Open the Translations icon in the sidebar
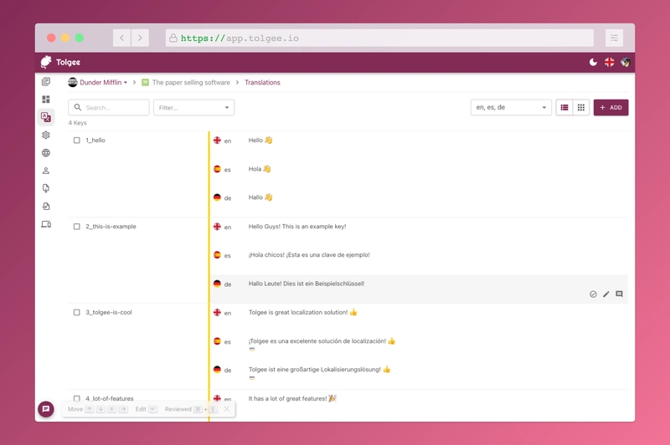Image resolution: width=670 pixels, height=445 pixels. pos(46,117)
